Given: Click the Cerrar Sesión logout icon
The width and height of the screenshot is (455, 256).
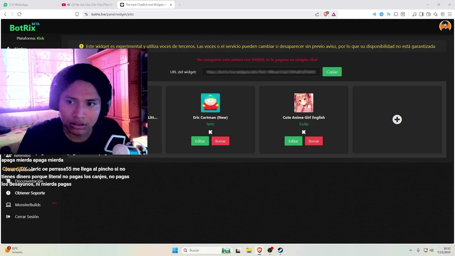Looking at the screenshot, I should (8, 217).
